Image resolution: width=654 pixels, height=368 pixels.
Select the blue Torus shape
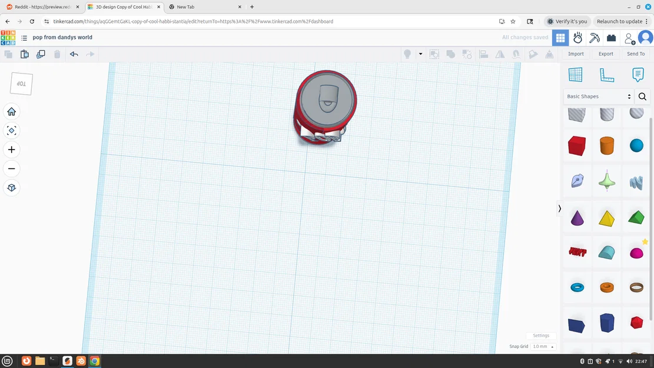click(577, 287)
